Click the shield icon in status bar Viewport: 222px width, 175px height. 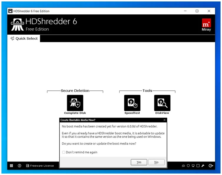point(188,166)
